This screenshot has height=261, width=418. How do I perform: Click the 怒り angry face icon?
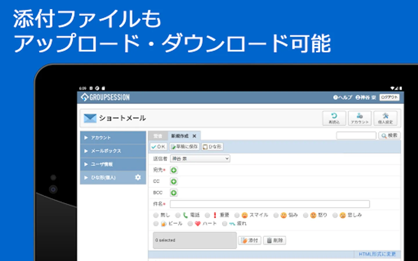(x=313, y=215)
